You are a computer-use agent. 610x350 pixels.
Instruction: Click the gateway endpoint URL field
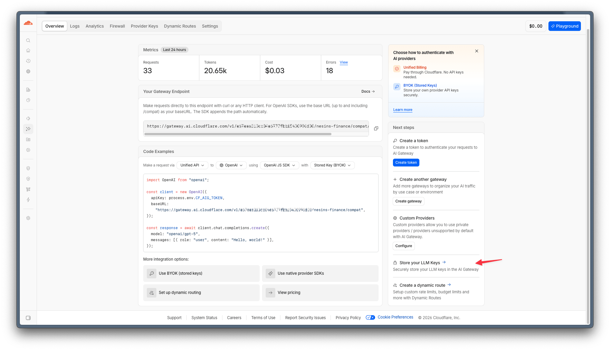(256, 126)
